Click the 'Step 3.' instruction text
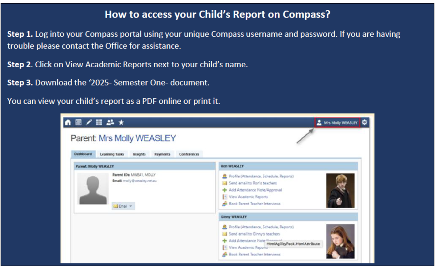 [x=108, y=83]
